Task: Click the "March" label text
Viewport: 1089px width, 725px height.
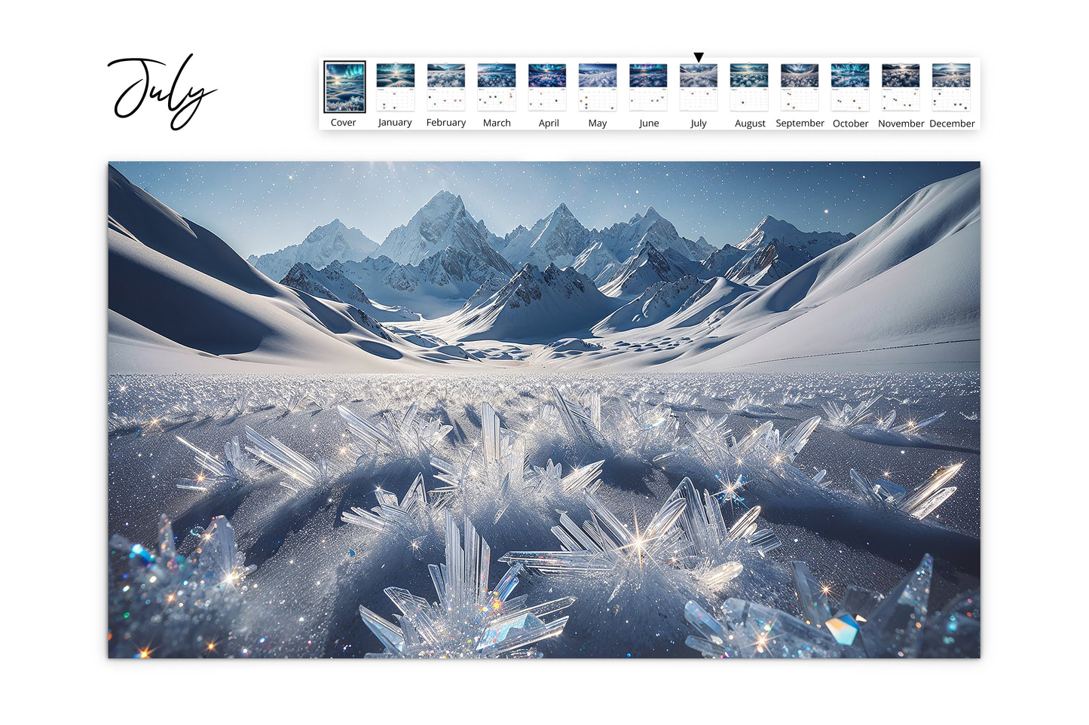Action: (x=497, y=123)
